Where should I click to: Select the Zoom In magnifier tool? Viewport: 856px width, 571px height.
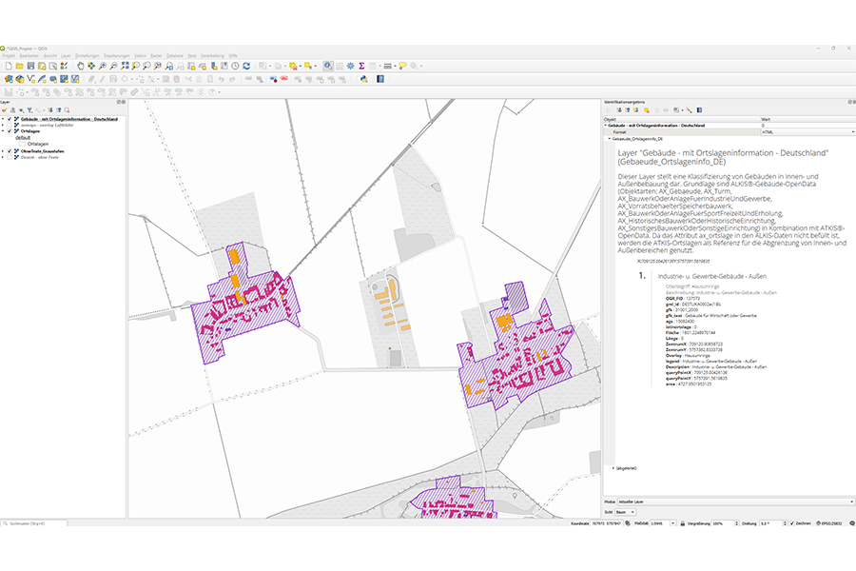pos(102,65)
